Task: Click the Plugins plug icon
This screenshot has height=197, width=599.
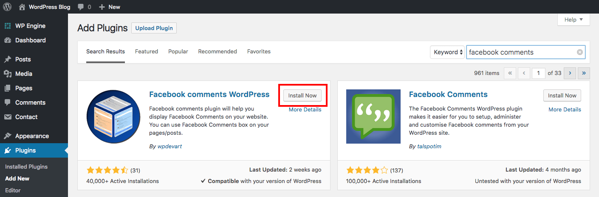Action: pyautogui.click(x=8, y=150)
